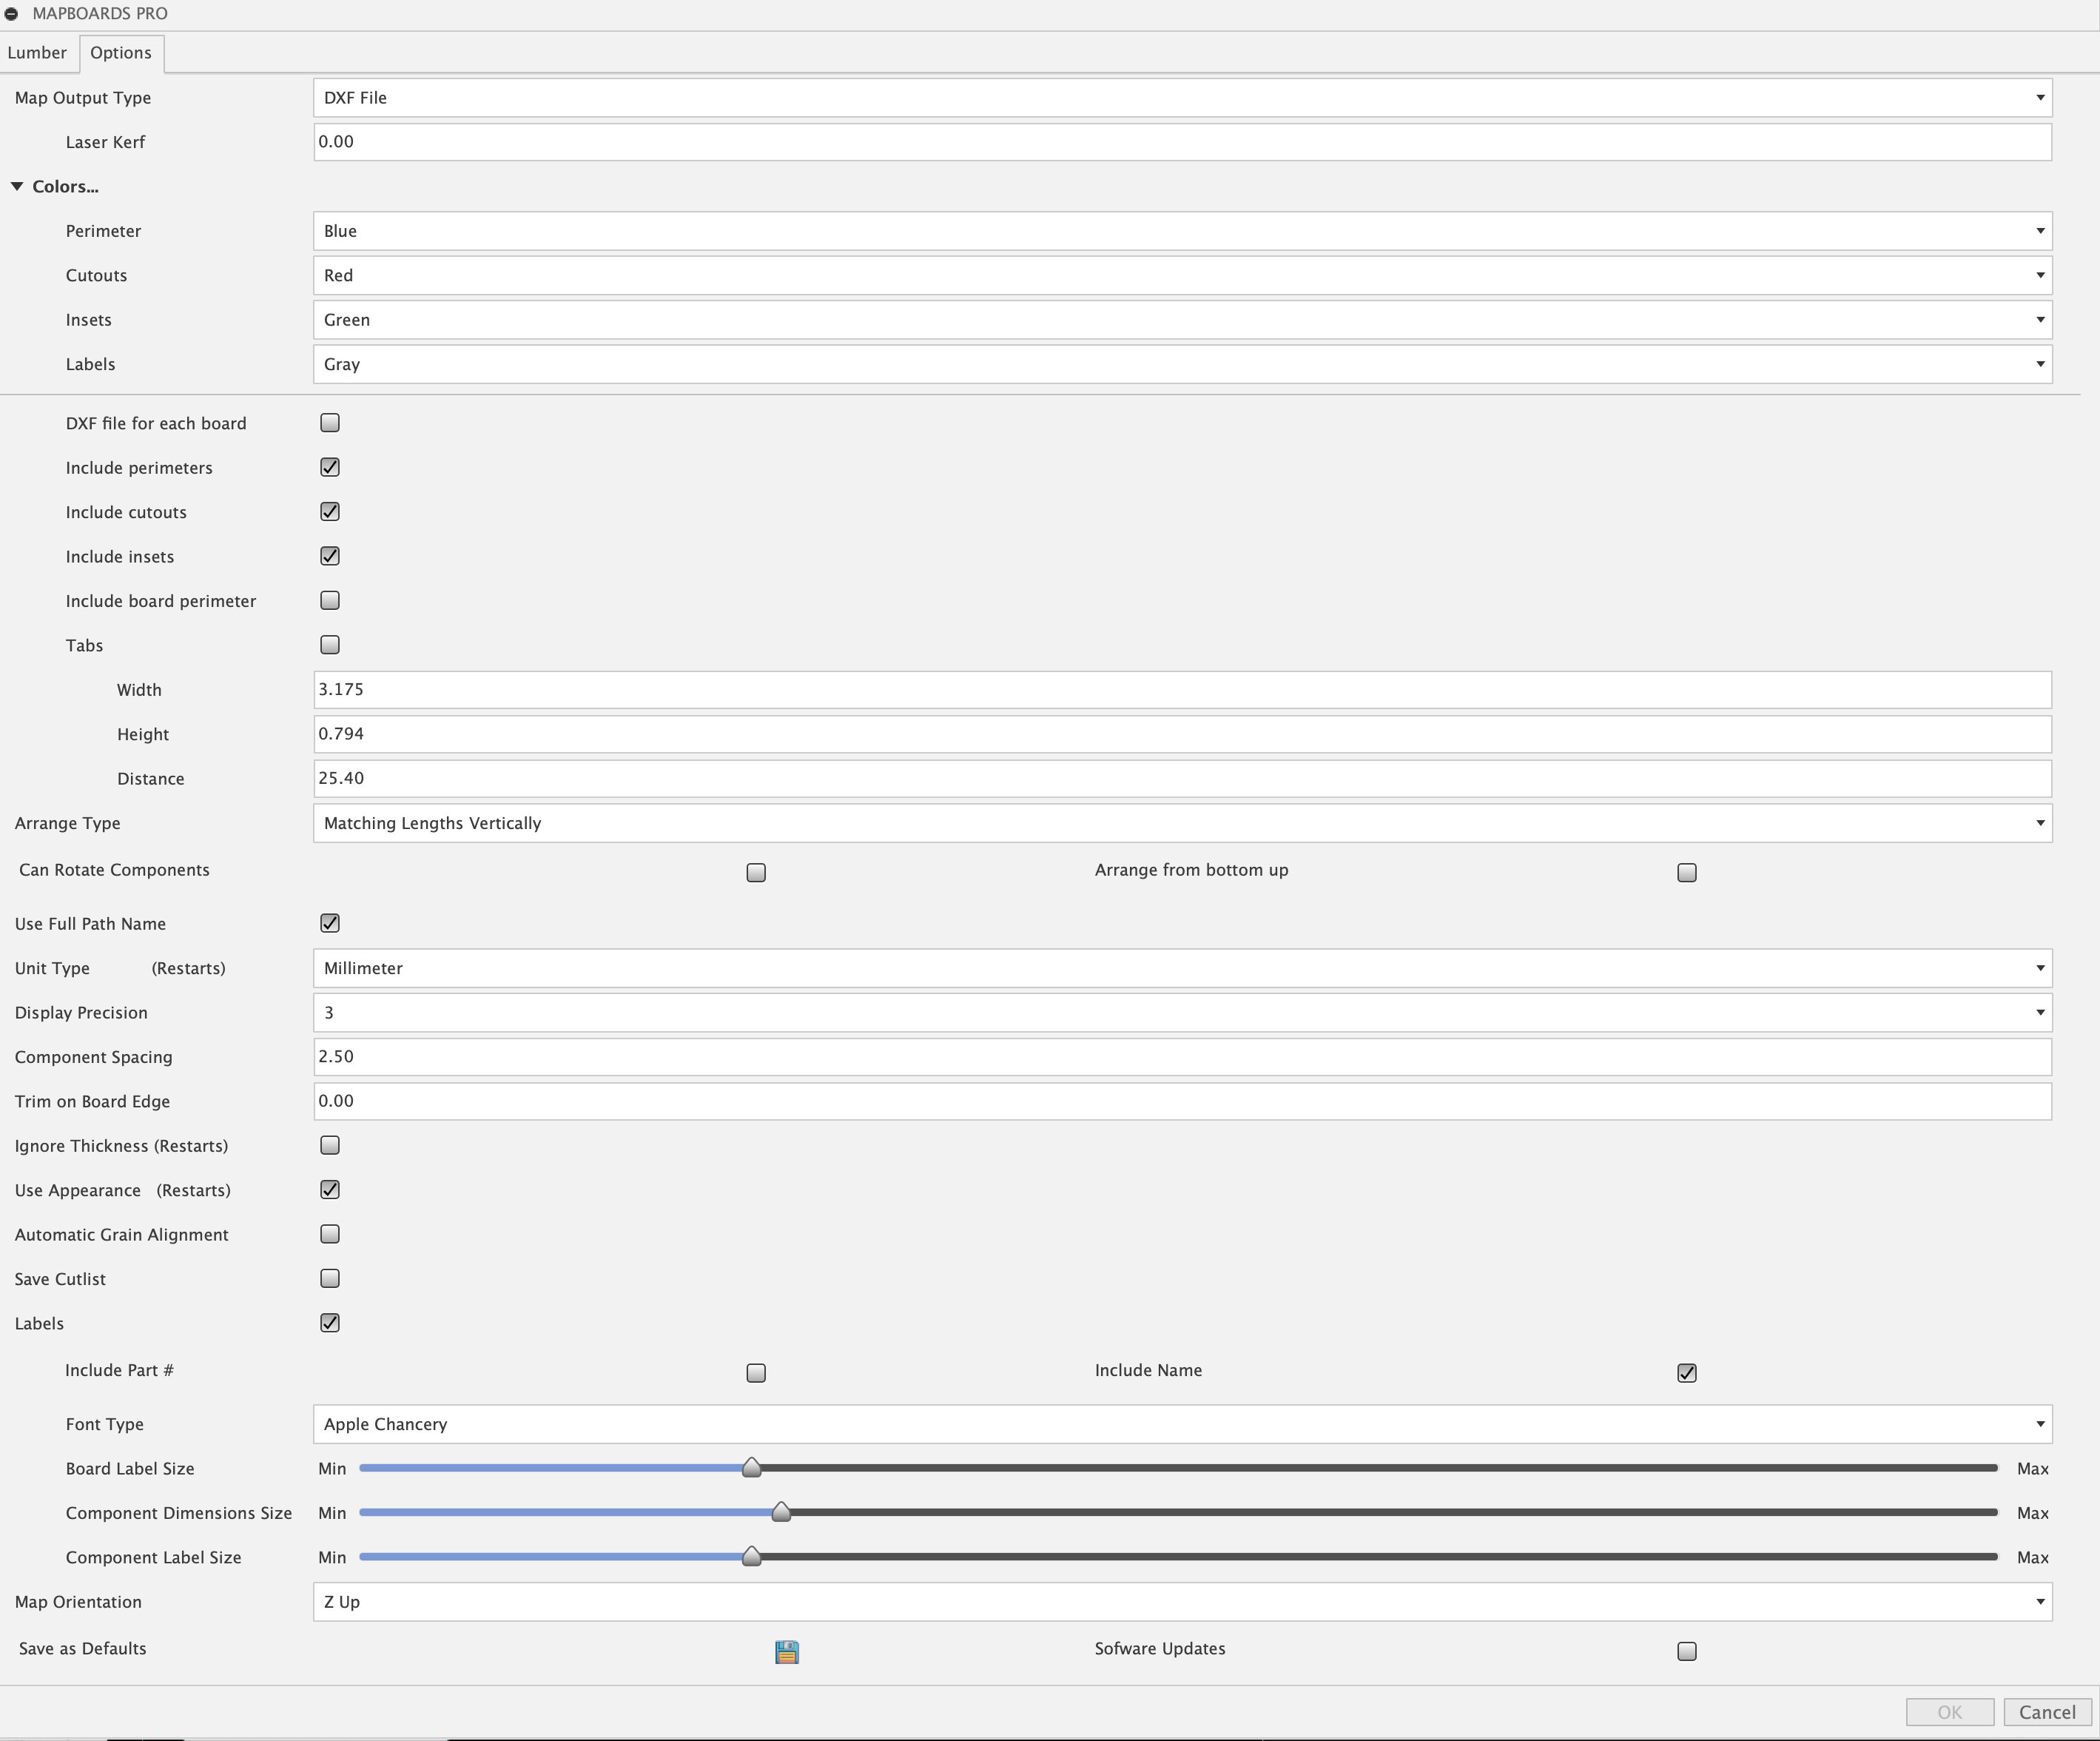Collapse the Colors section triangle

tap(17, 186)
